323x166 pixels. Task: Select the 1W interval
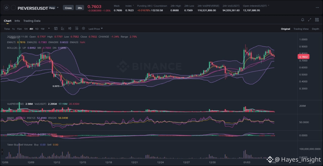point(43,29)
